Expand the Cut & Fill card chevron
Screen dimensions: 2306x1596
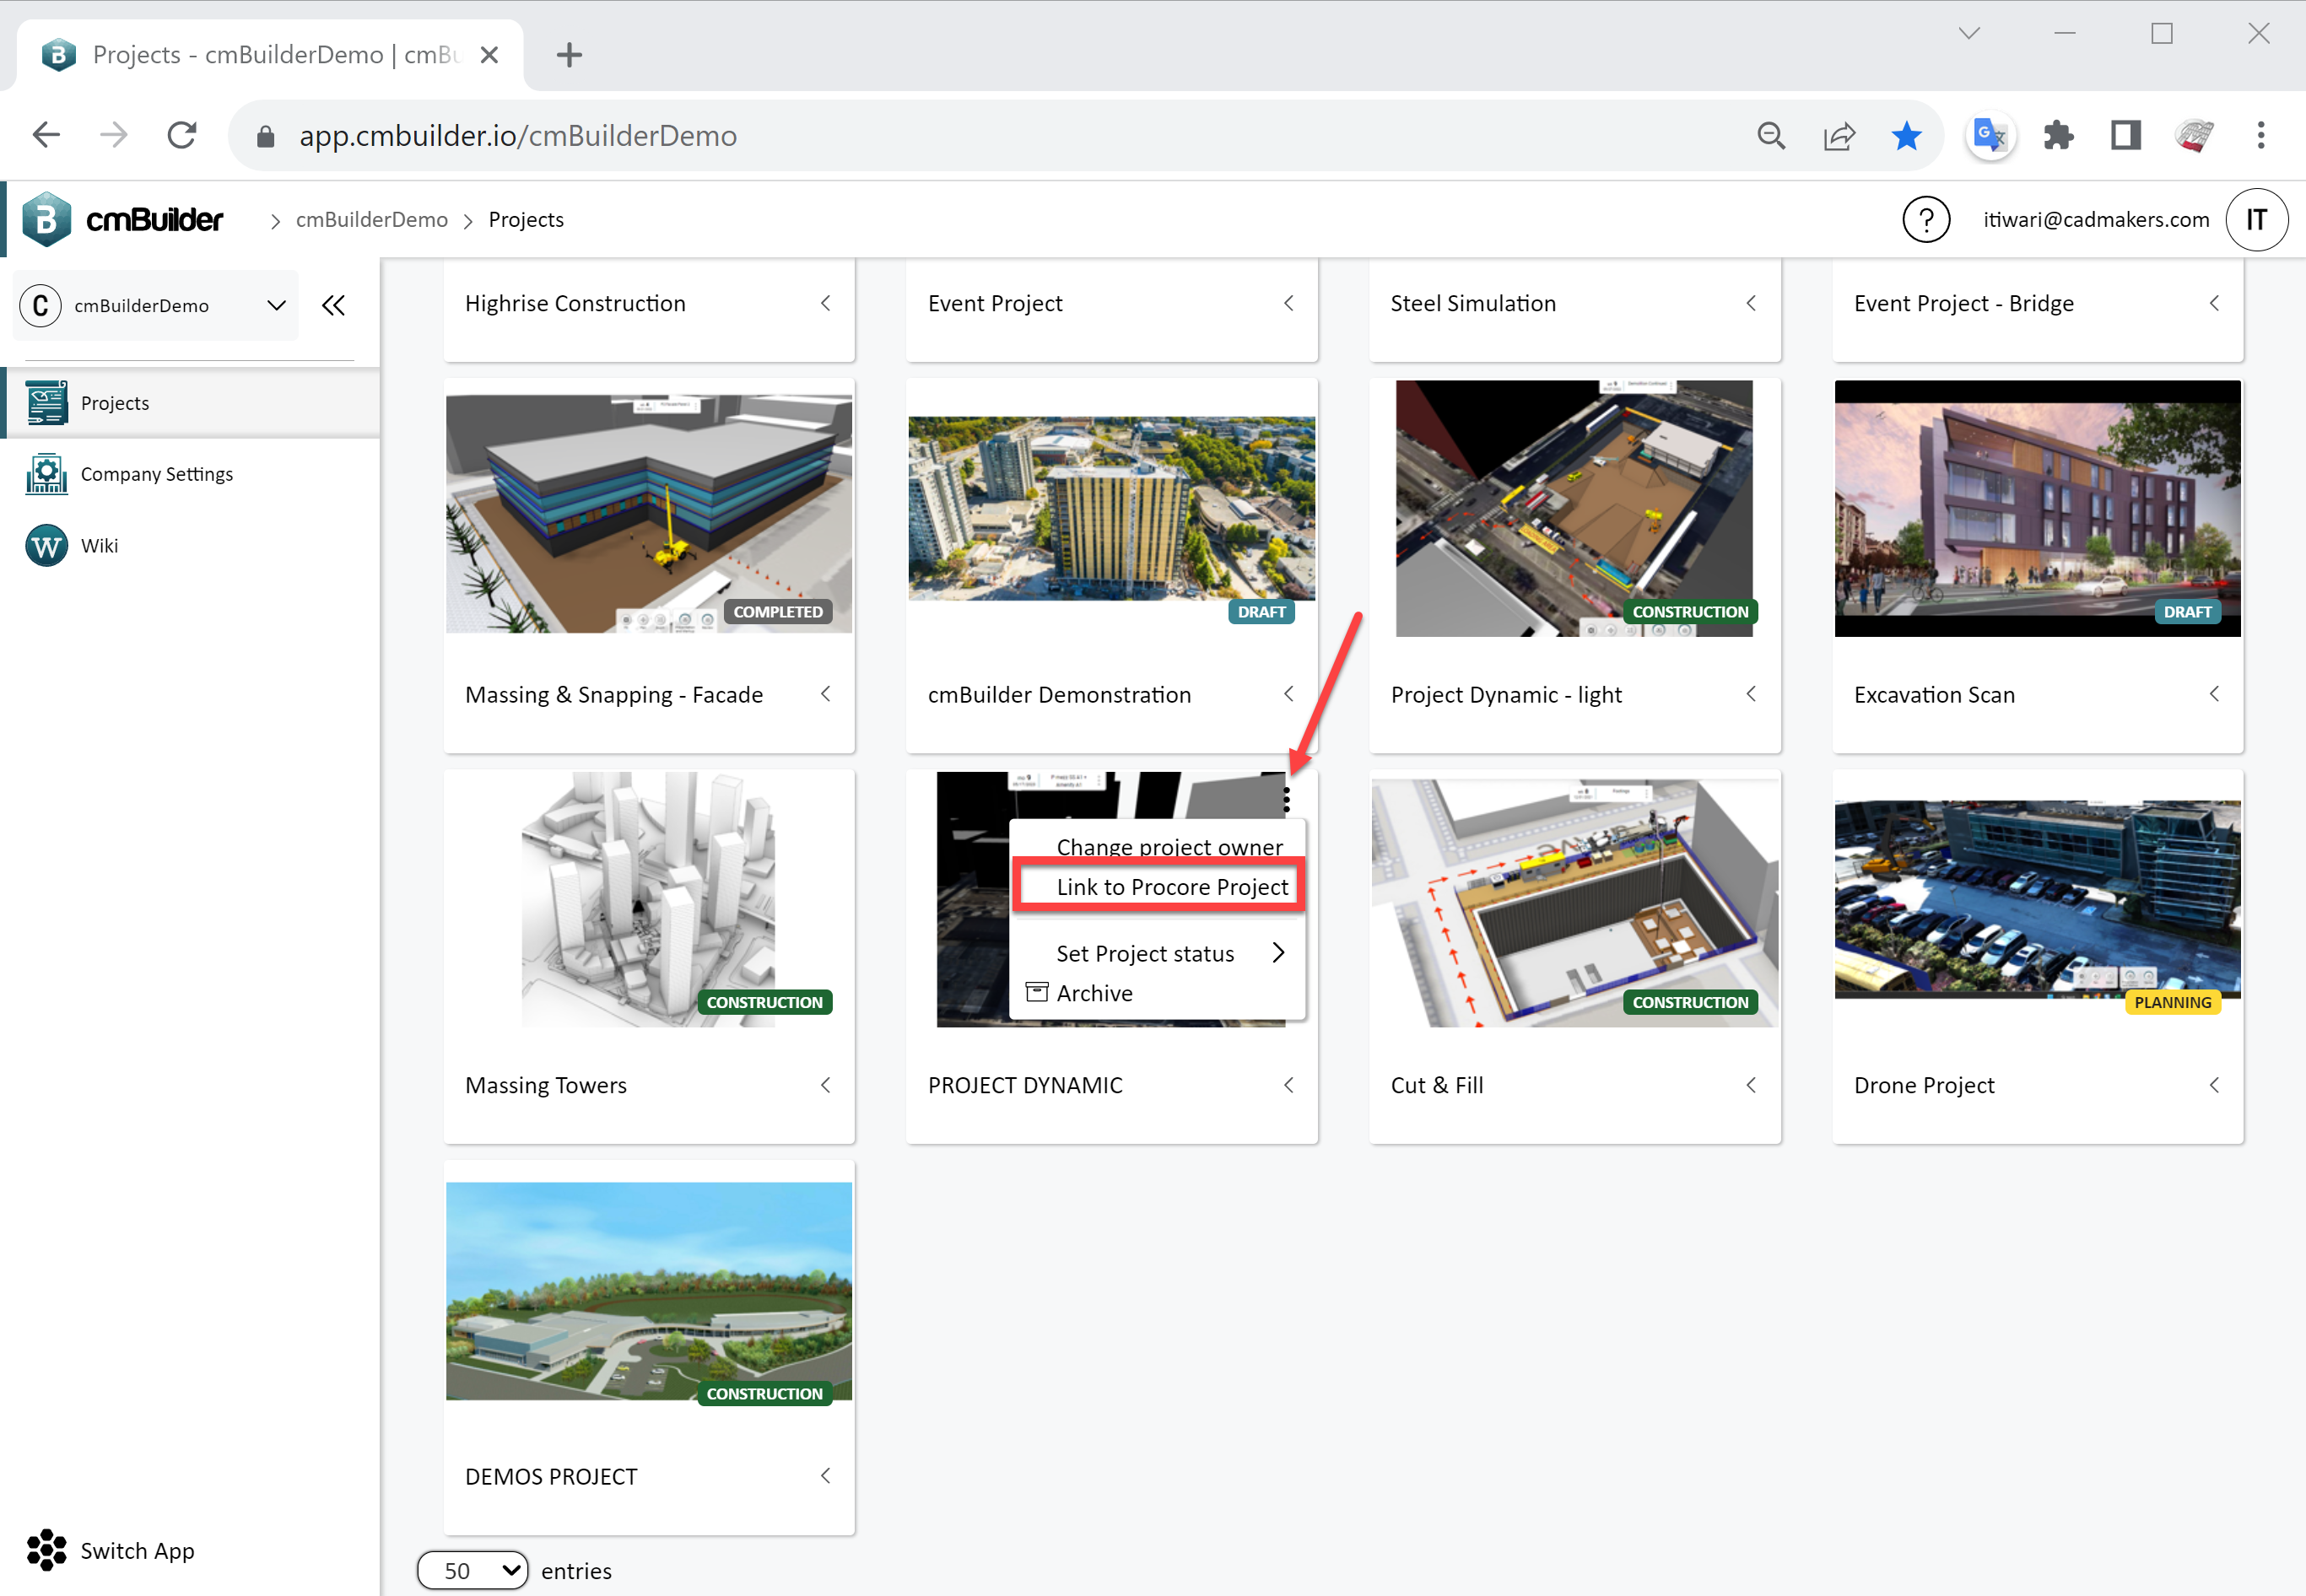[x=1752, y=1085]
